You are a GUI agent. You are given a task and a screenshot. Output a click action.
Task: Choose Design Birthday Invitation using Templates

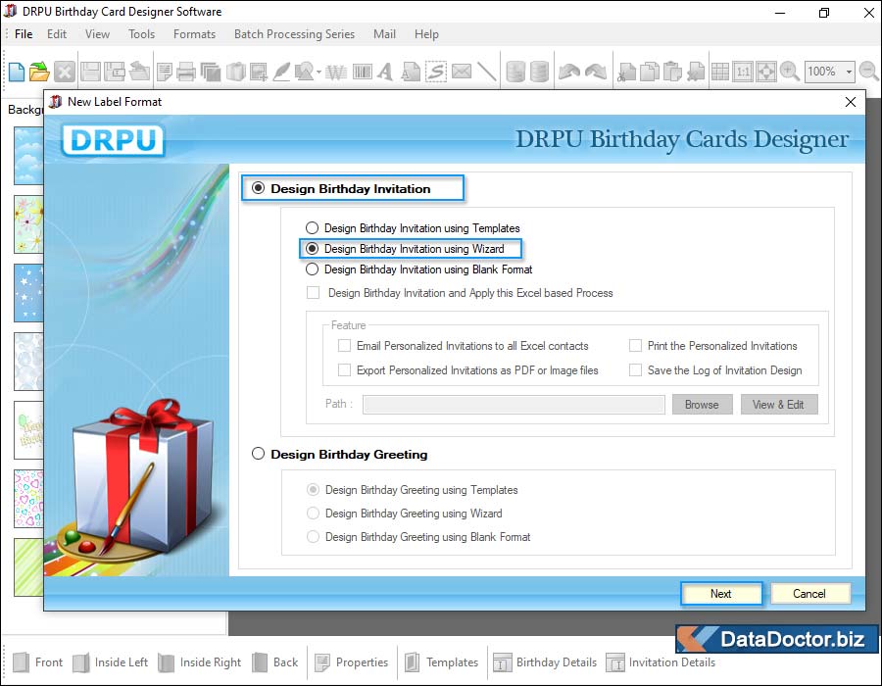click(312, 227)
